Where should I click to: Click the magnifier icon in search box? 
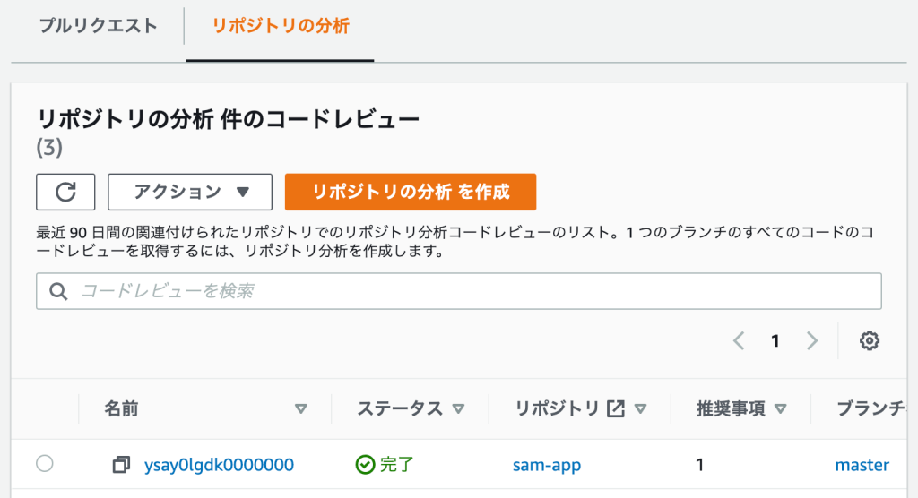[x=59, y=291]
